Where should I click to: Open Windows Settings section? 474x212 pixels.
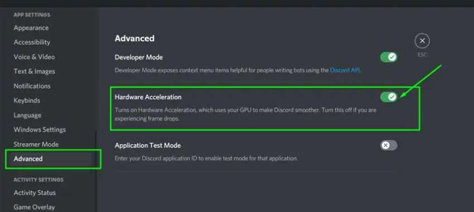tap(40, 130)
